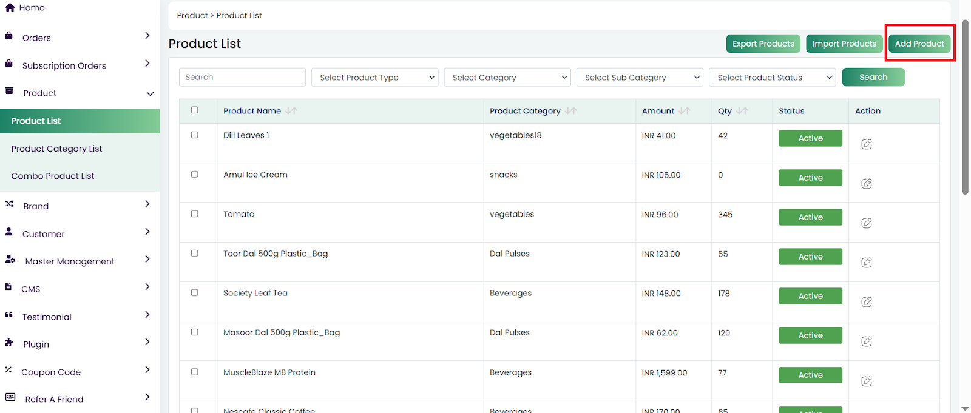Click the Add Product button
The image size is (971, 413).
pyautogui.click(x=919, y=44)
